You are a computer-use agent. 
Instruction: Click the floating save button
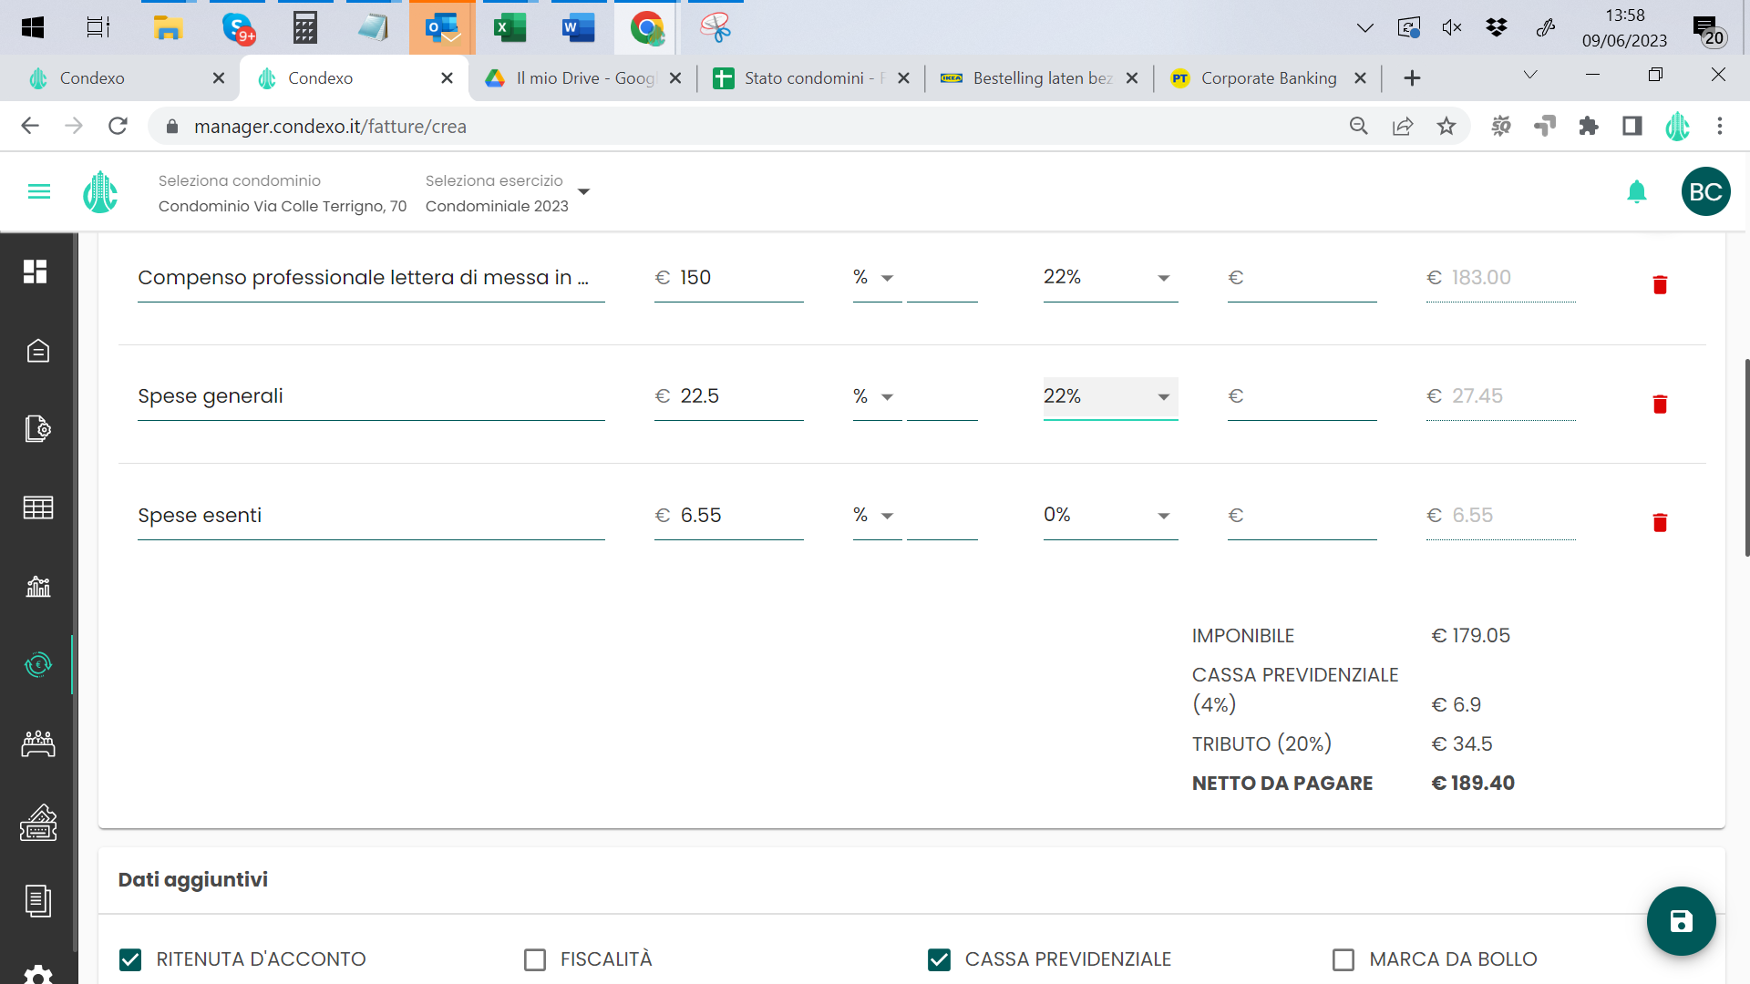[x=1681, y=921]
